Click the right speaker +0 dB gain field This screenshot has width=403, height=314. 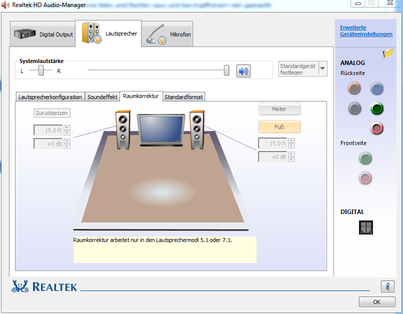pyautogui.click(x=272, y=157)
